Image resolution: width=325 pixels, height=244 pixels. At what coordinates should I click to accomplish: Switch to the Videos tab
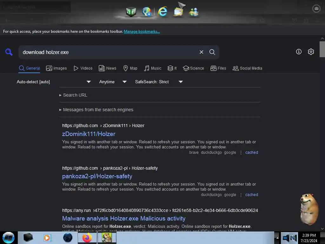coord(83,68)
